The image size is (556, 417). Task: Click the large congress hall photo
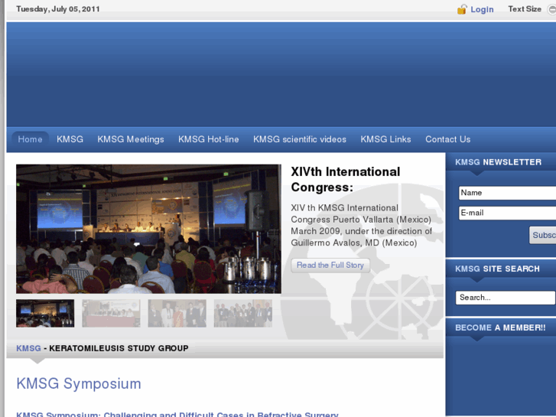click(148, 229)
